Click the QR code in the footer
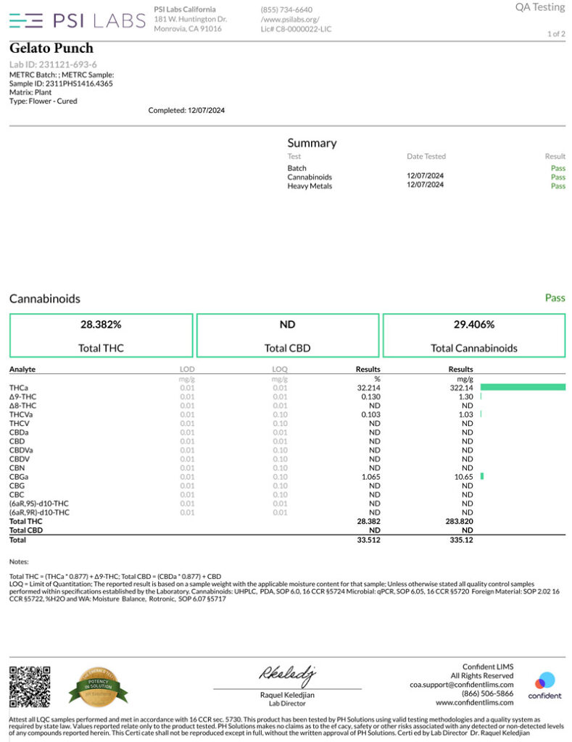The image size is (572, 742). (30, 687)
